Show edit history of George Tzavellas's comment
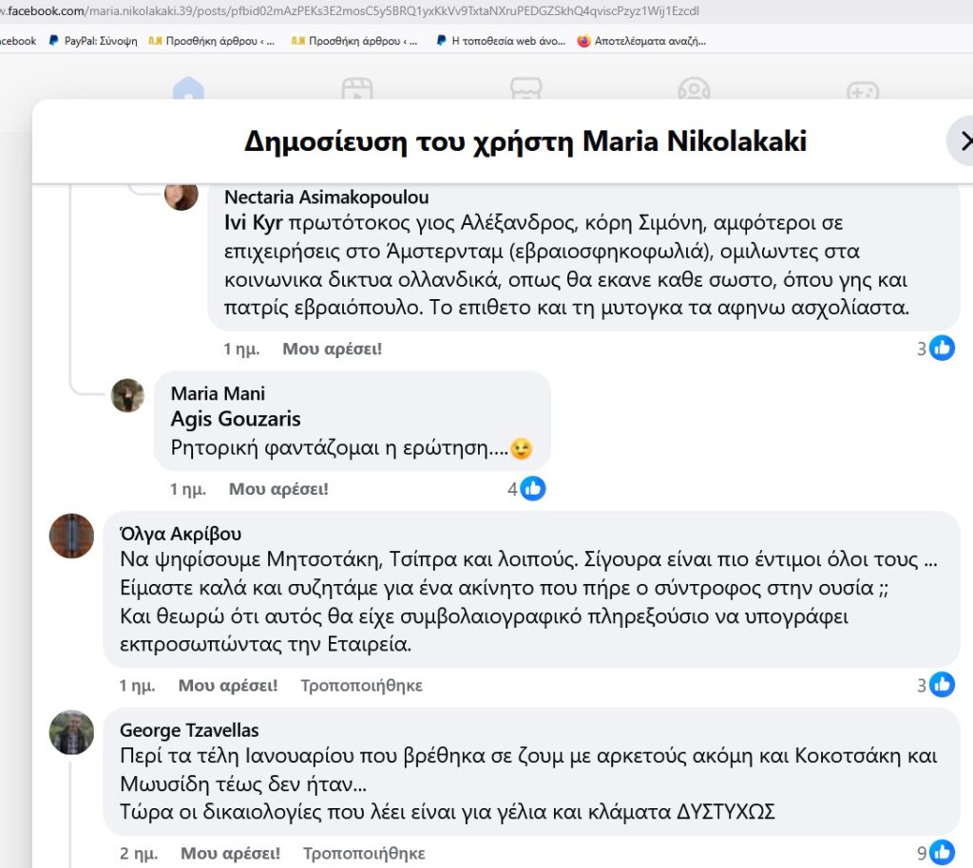The width and height of the screenshot is (973, 868). tap(364, 853)
